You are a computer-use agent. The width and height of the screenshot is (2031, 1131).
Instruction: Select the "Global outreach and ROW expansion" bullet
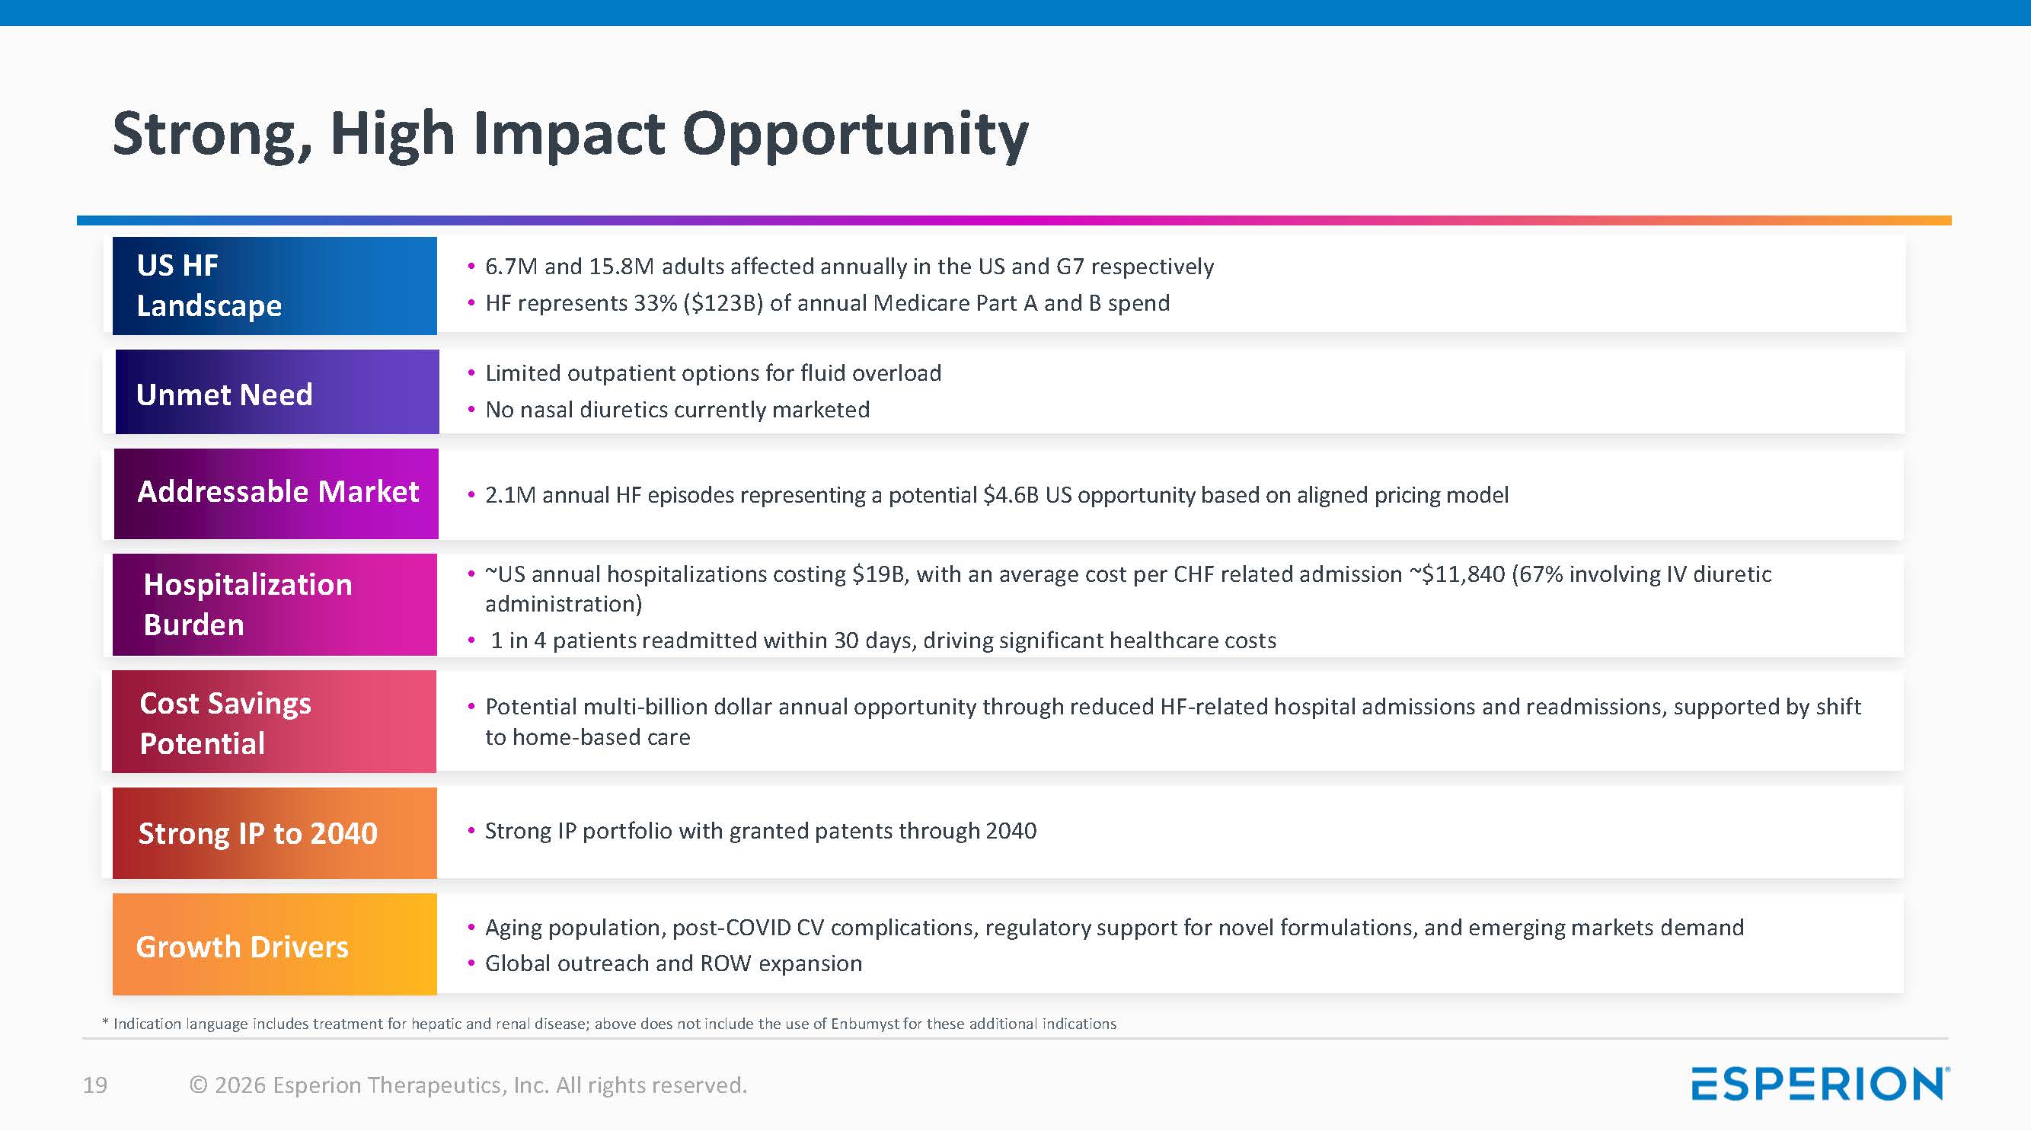tap(672, 963)
